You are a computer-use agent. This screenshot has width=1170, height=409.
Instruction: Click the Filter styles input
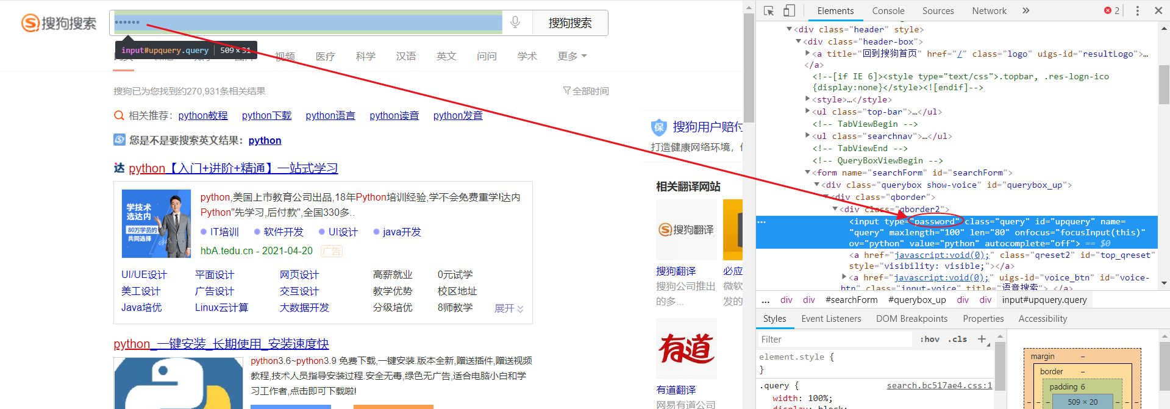pyautogui.click(x=835, y=340)
